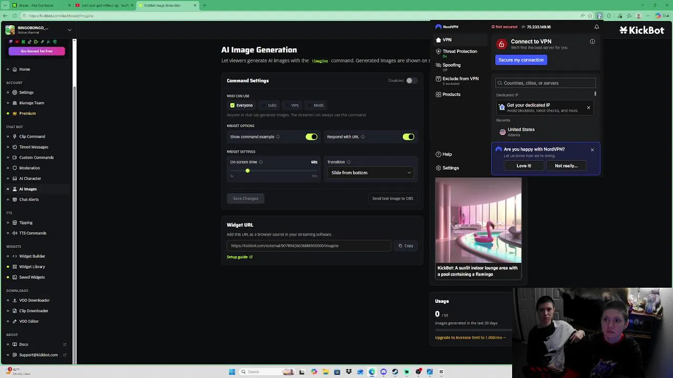Open Products in NordVPN menu
This screenshot has height=378, width=673.
click(x=451, y=94)
